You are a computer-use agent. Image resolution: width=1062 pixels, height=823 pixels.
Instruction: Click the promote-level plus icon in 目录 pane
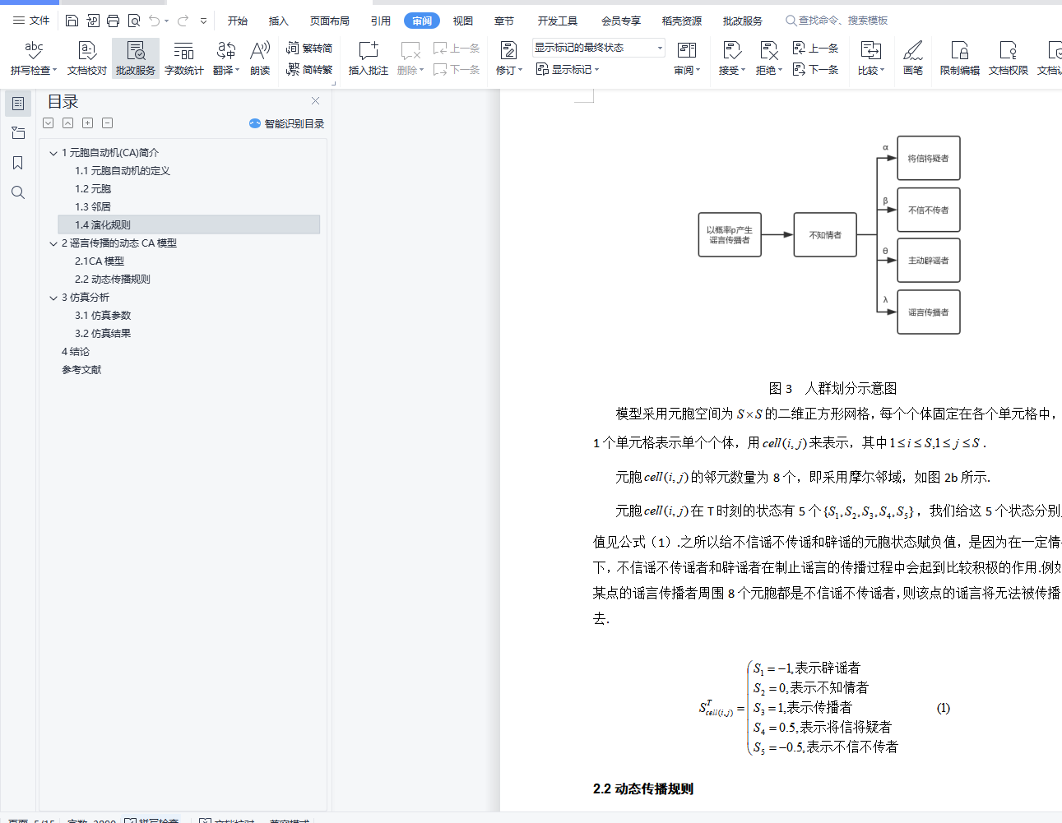pyautogui.click(x=87, y=123)
